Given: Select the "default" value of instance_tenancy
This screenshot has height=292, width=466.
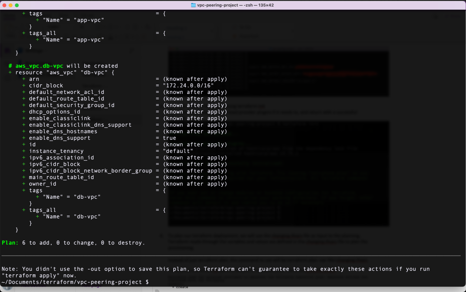Looking at the screenshot, I should pos(178,151).
